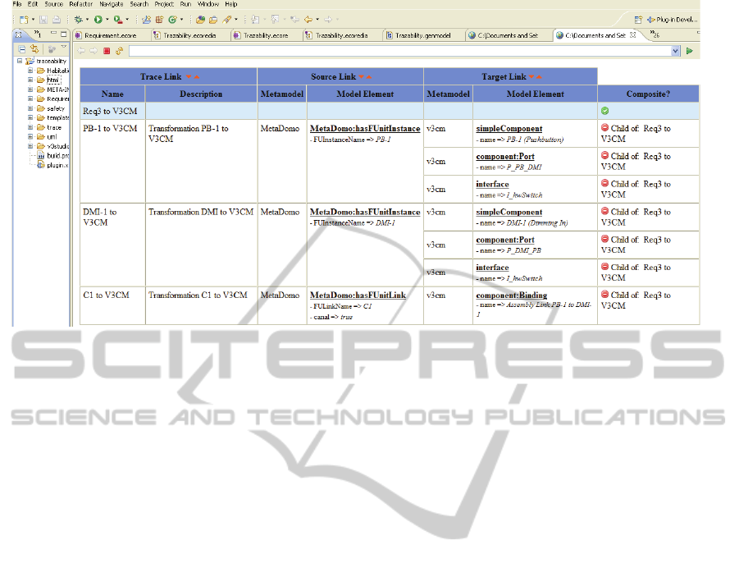This screenshot has height=568, width=739.
Task: Open the Refactor menu
Action: point(80,4)
